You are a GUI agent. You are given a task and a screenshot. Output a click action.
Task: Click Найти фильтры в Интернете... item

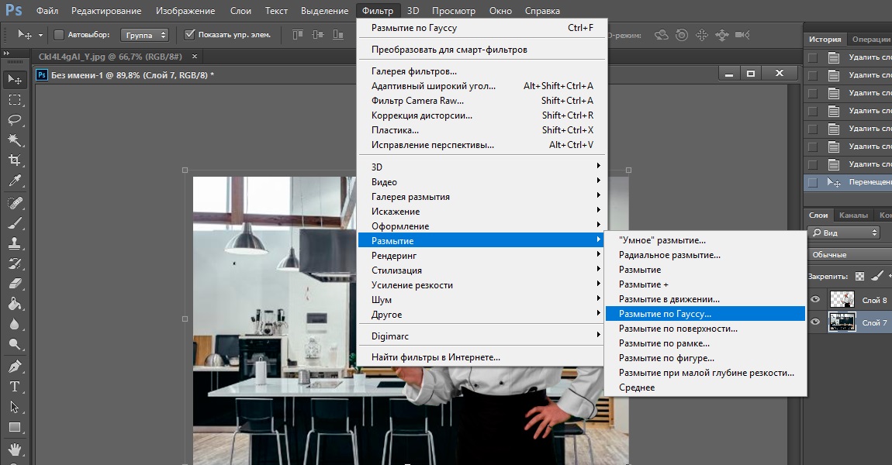pos(436,357)
